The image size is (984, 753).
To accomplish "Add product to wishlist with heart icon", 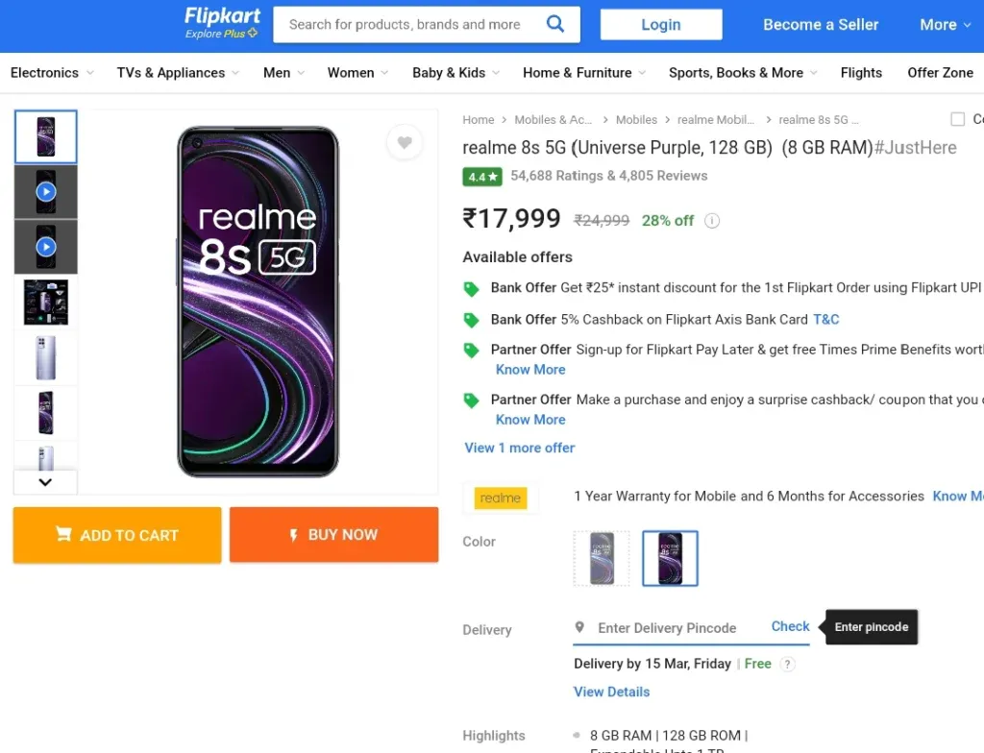I will (405, 142).
